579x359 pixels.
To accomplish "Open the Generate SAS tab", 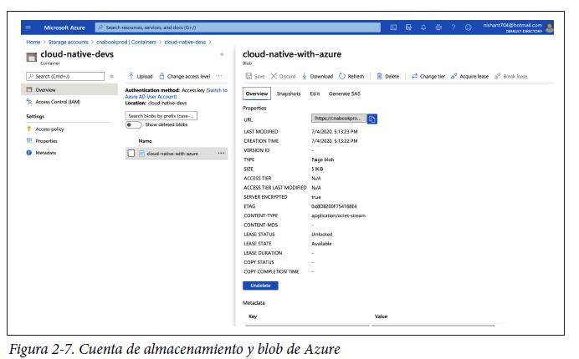I will (x=345, y=94).
